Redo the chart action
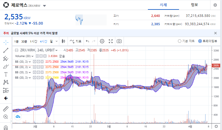The image size is (222, 130). (94, 41)
